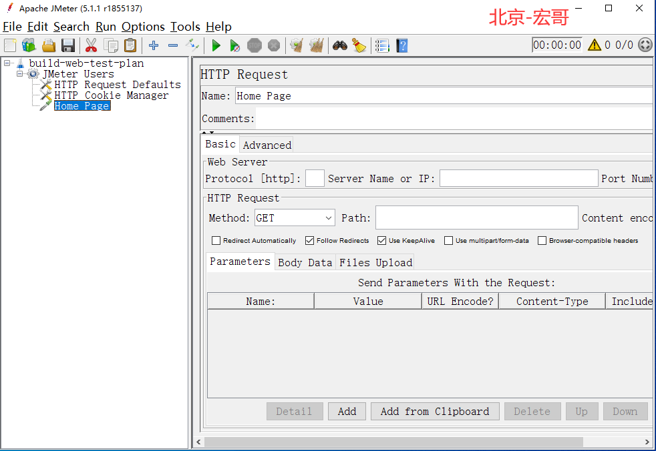Switch to the Advanced tab
Screen dimensions: 656x451
pos(267,145)
